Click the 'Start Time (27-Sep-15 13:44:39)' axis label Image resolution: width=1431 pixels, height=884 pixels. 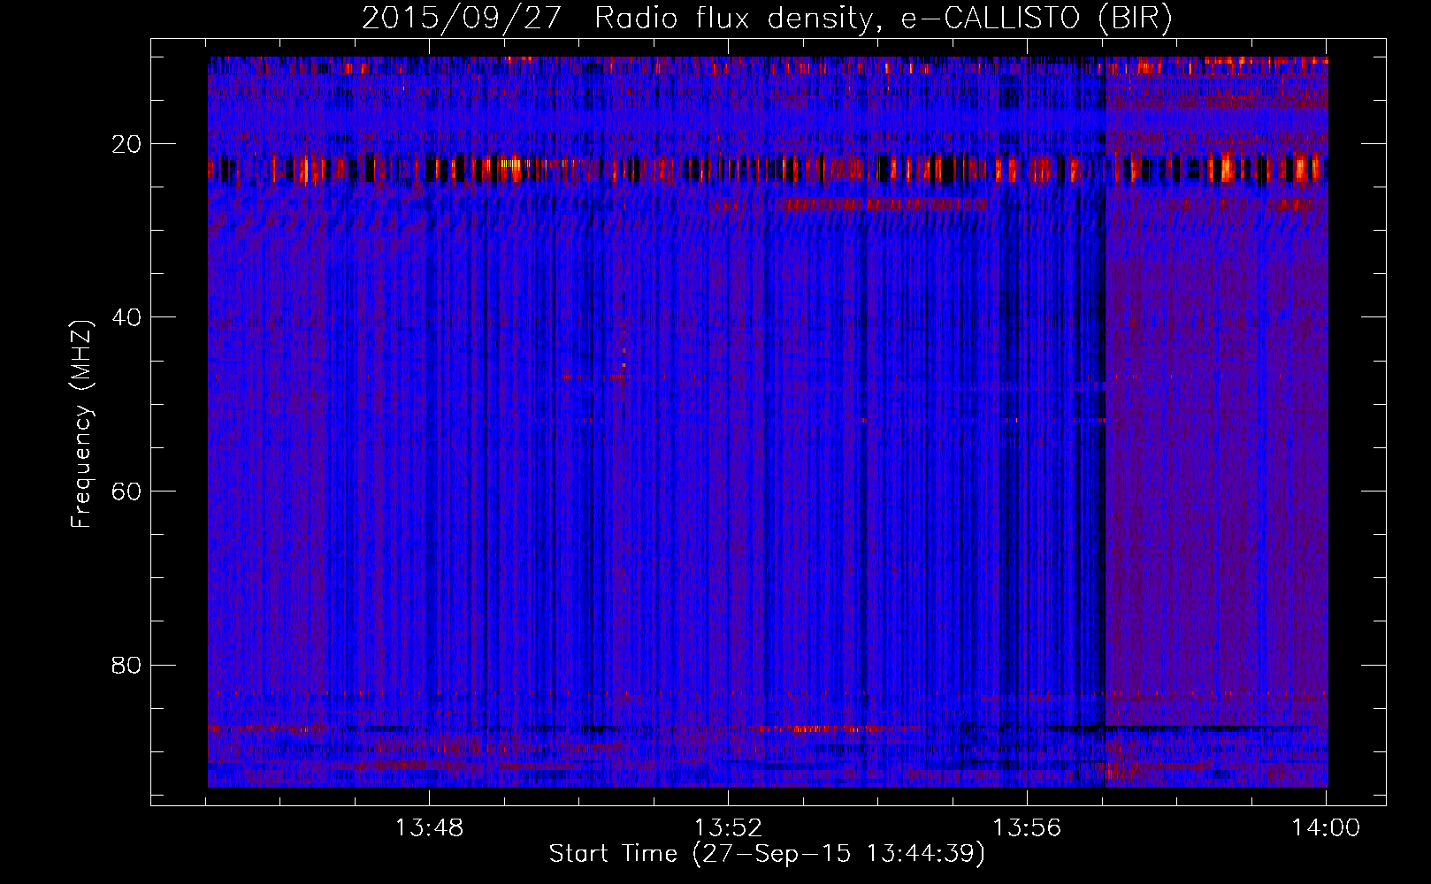point(767,854)
